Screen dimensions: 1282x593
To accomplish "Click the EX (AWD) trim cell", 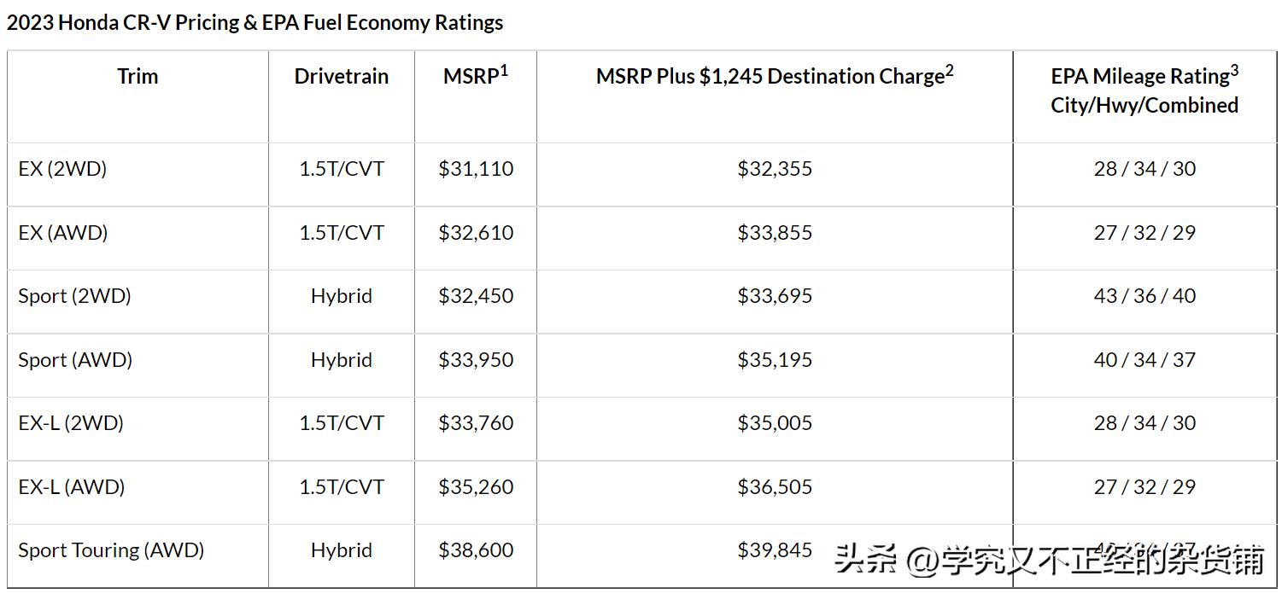I will [x=63, y=233].
